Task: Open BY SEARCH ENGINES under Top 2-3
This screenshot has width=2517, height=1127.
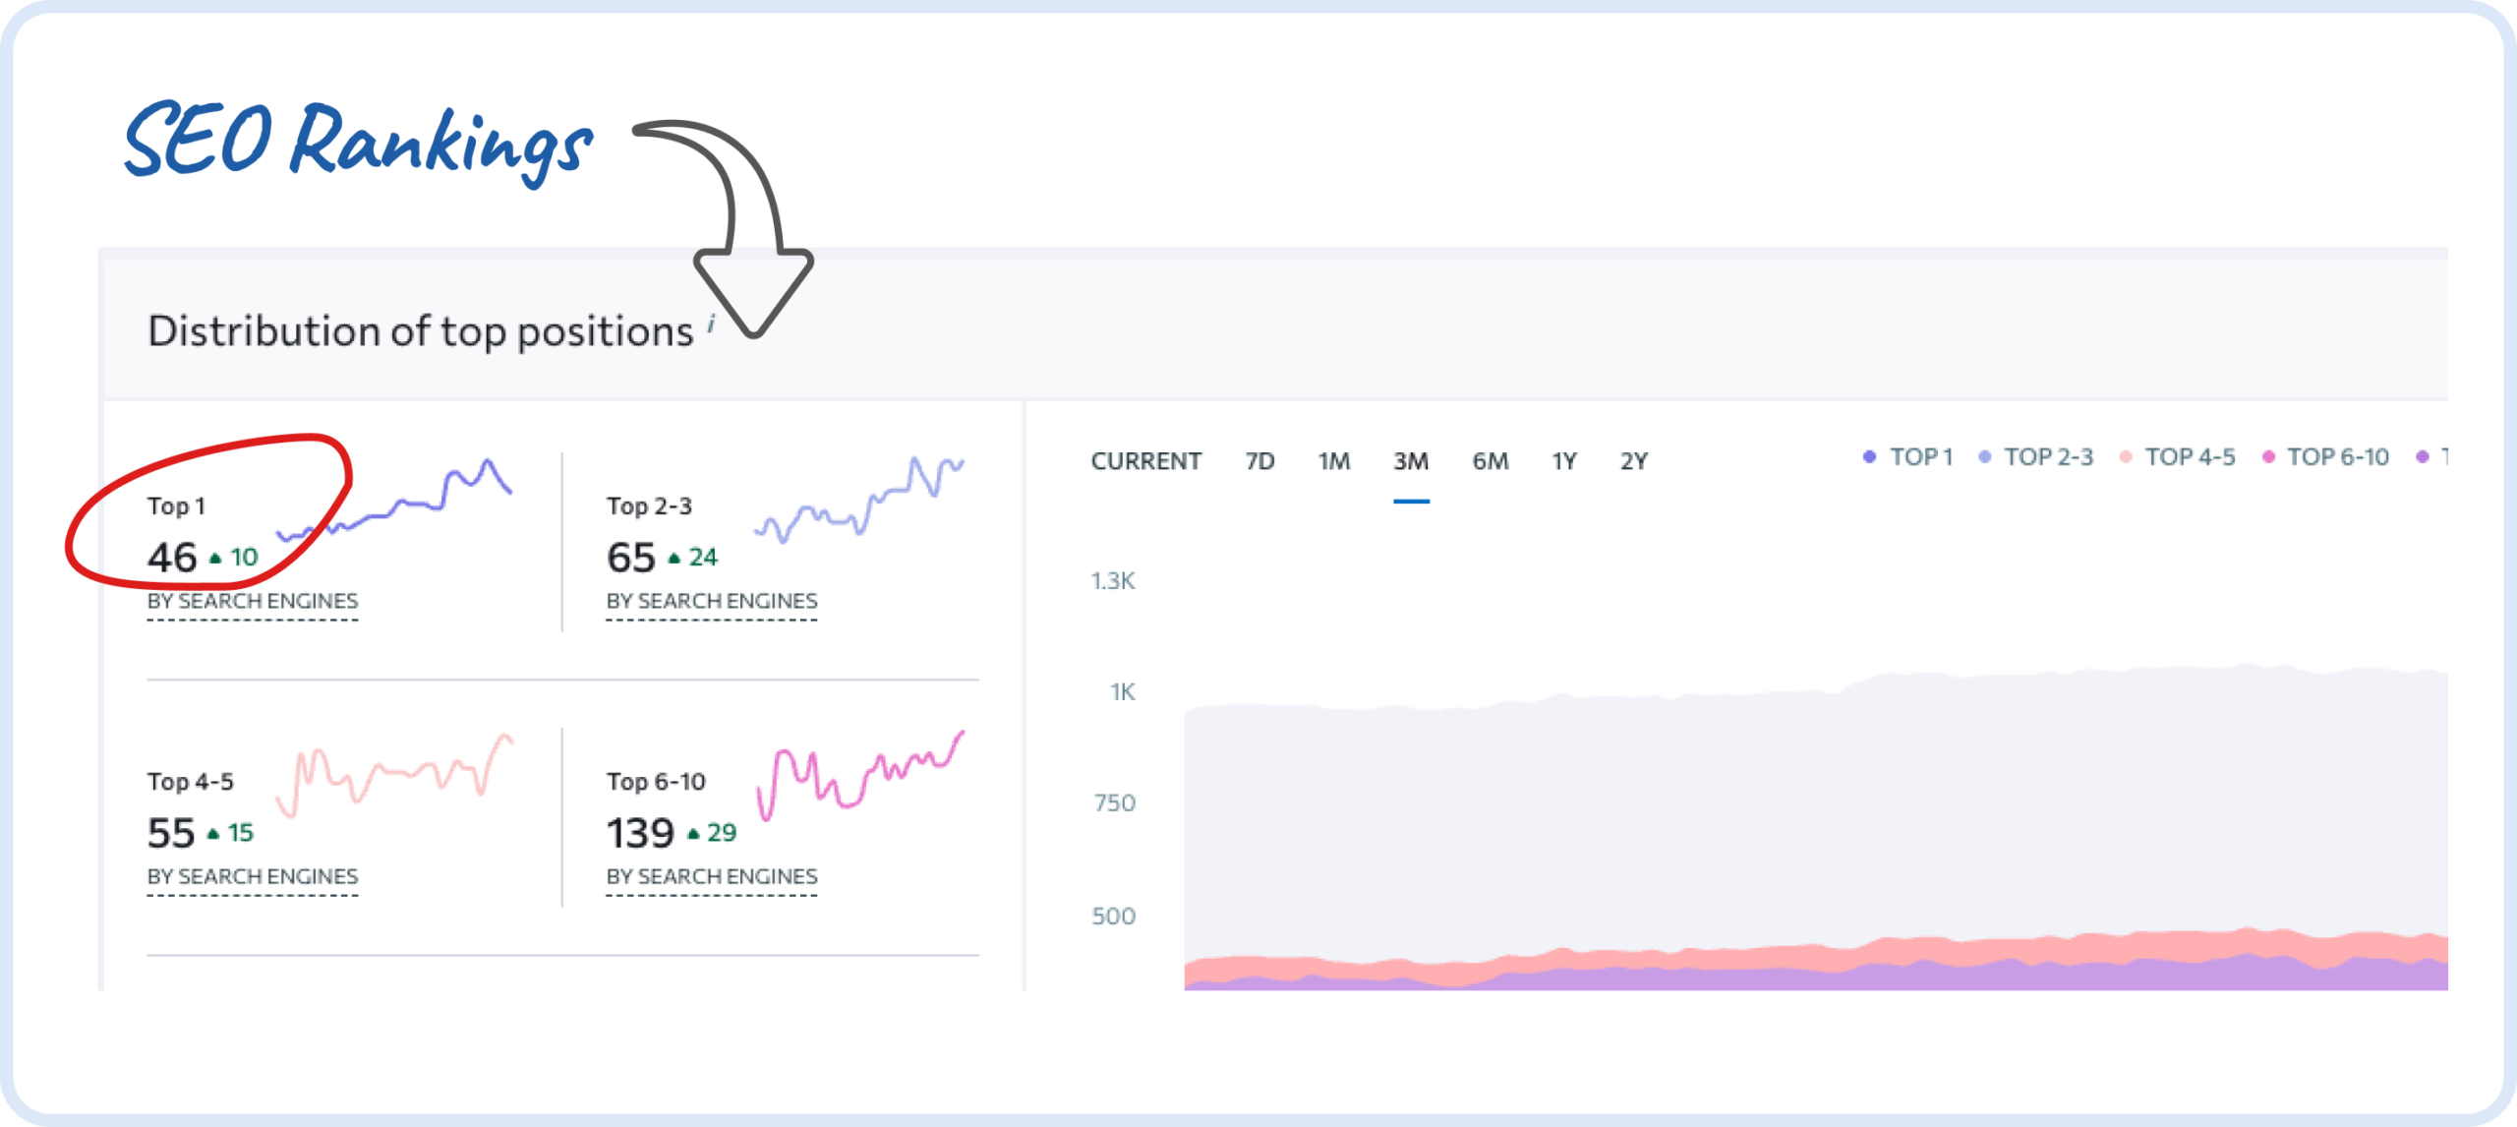Action: (712, 601)
